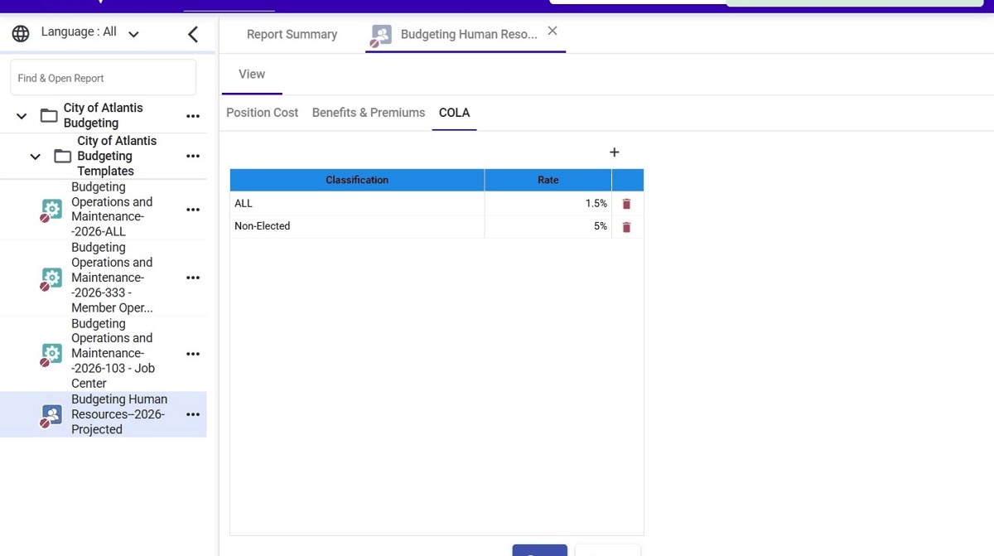Switch to the Position Cost tab
This screenshot has width=994, height=556.
pos(262,113)
